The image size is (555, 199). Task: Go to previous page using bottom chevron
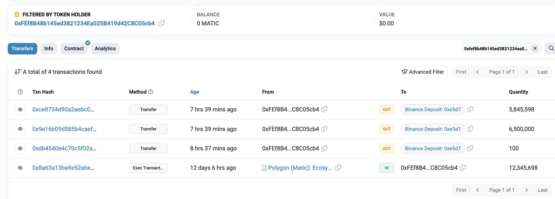tap(477, 190)
